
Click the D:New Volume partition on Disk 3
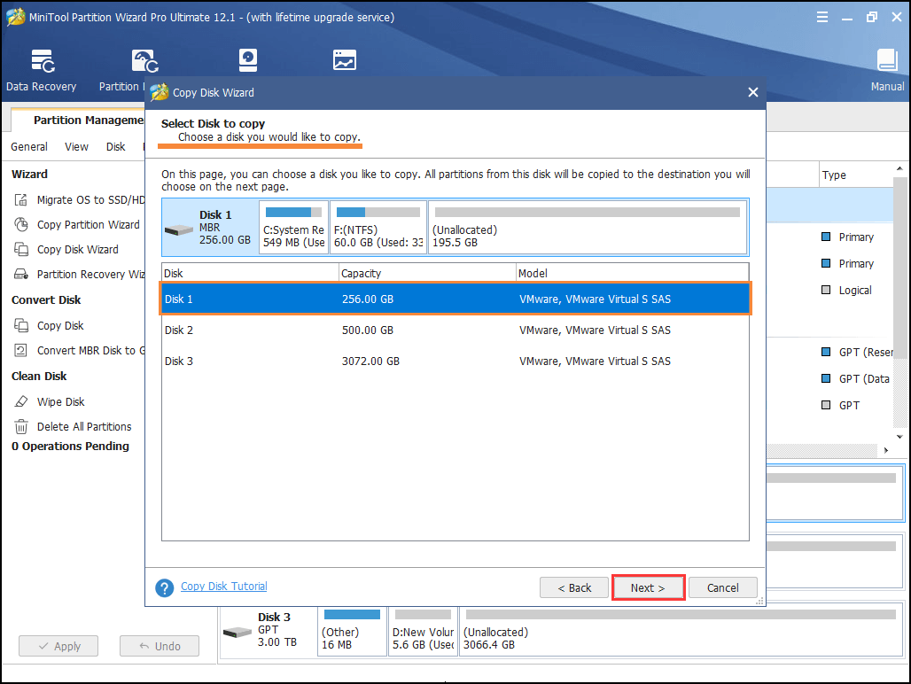423,630
